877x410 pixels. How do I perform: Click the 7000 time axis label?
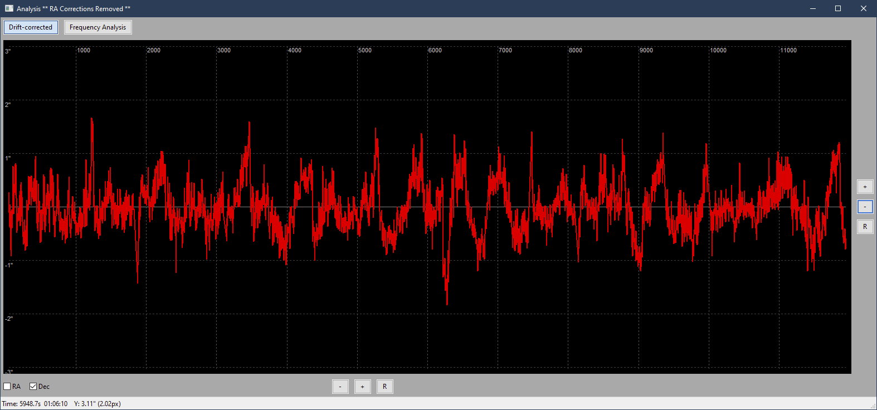pos(505,50)
